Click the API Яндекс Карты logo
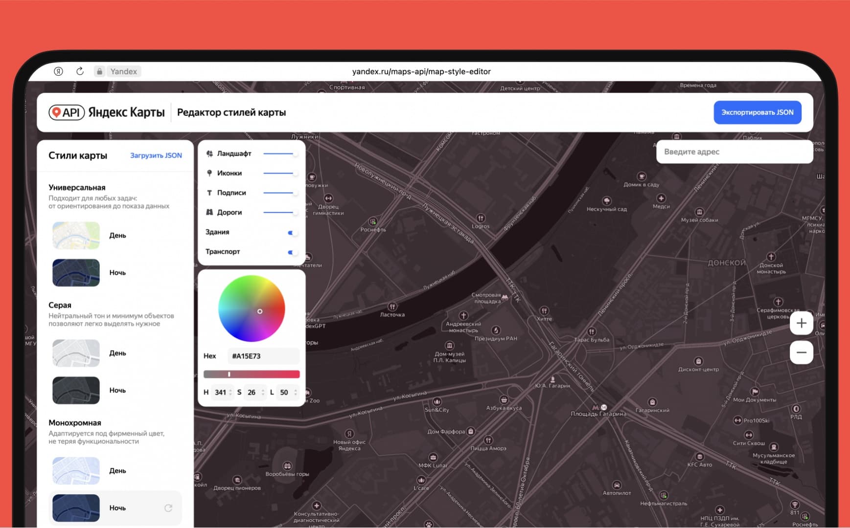850x528 pixels. point(107,112)
